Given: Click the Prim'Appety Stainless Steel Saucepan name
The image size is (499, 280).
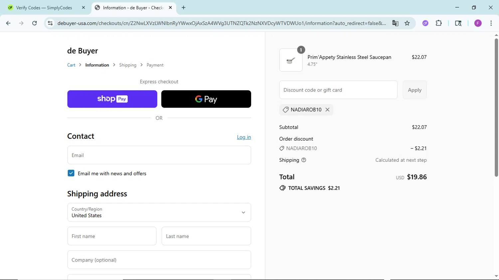Looking at the screenshot, I should click(x=349, y=57).
